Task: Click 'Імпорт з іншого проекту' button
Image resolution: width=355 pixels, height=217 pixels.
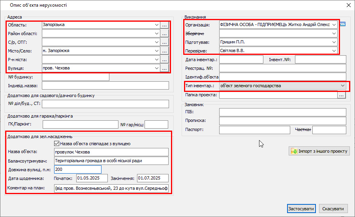Action: (319, 152)
